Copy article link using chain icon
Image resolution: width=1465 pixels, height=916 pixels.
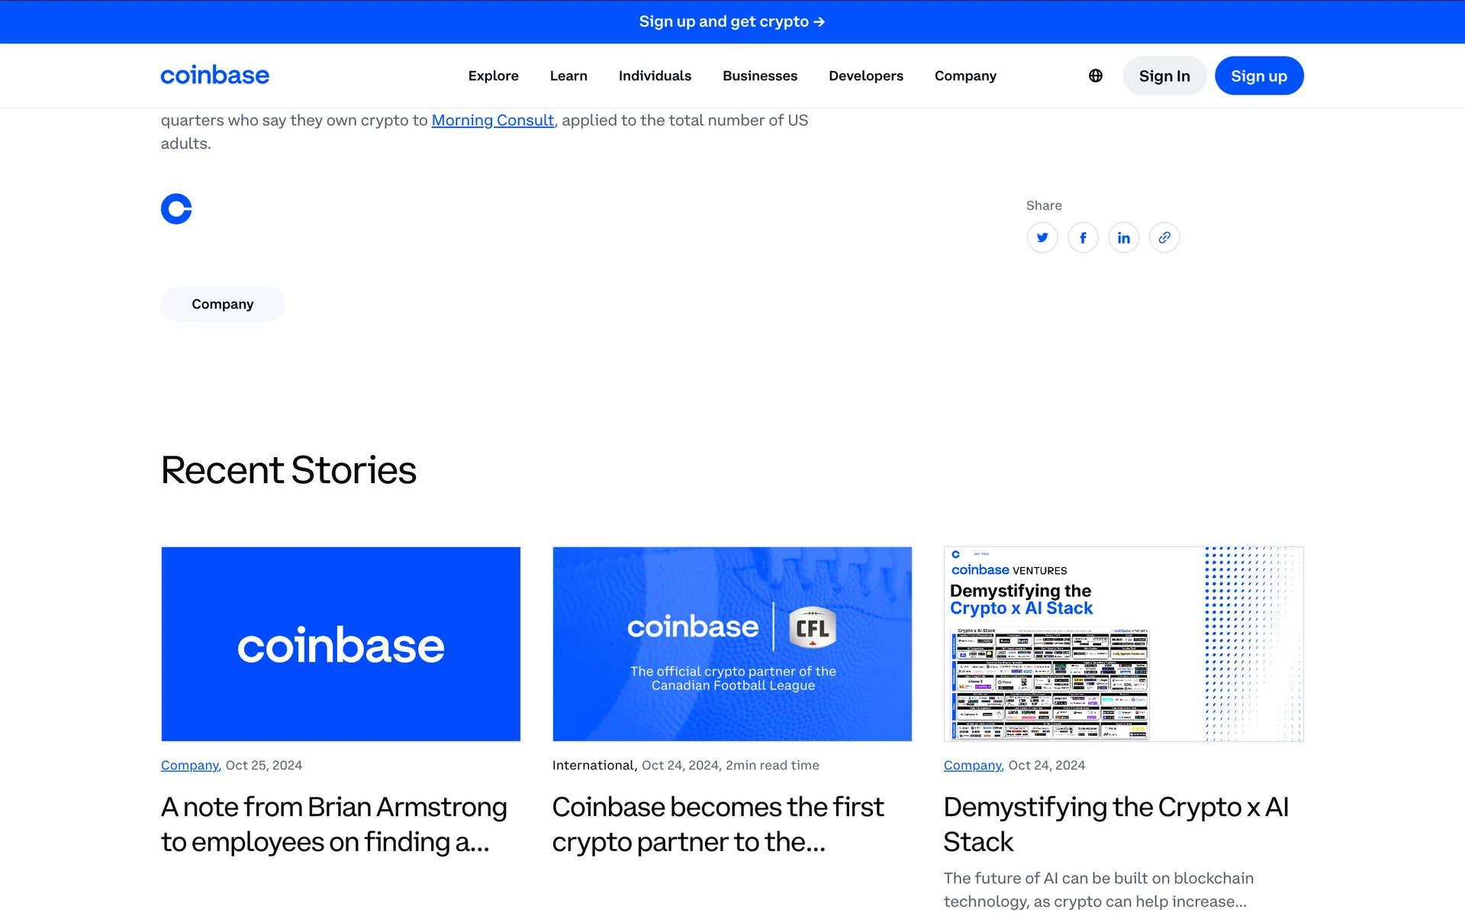pyautogui.click(x=1164, y=237)
